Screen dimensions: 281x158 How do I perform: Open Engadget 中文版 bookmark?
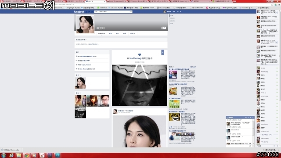click(72, 8)
